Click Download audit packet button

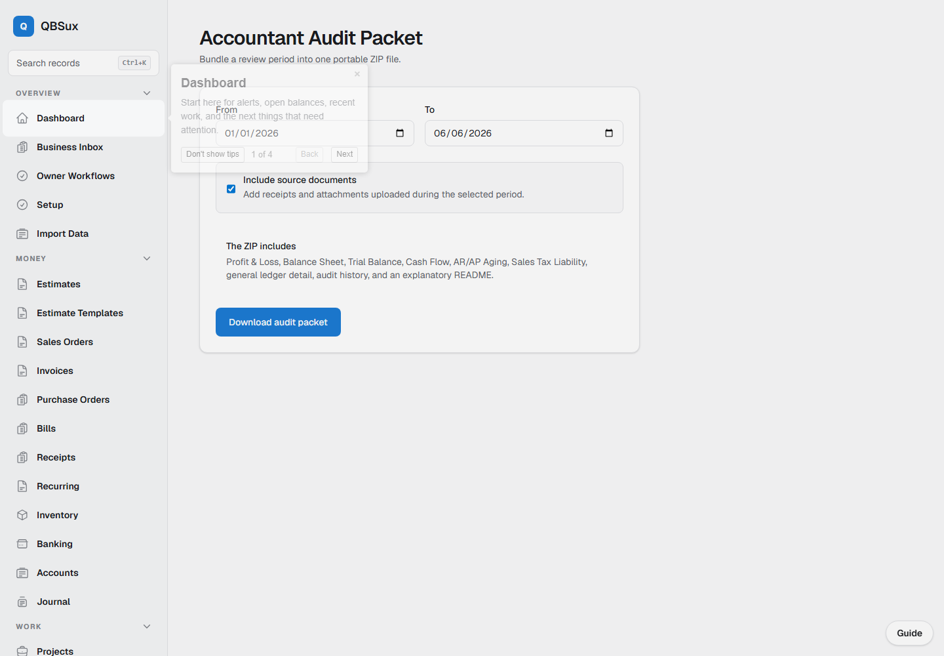pyautogui.click(x=278, y=322)
